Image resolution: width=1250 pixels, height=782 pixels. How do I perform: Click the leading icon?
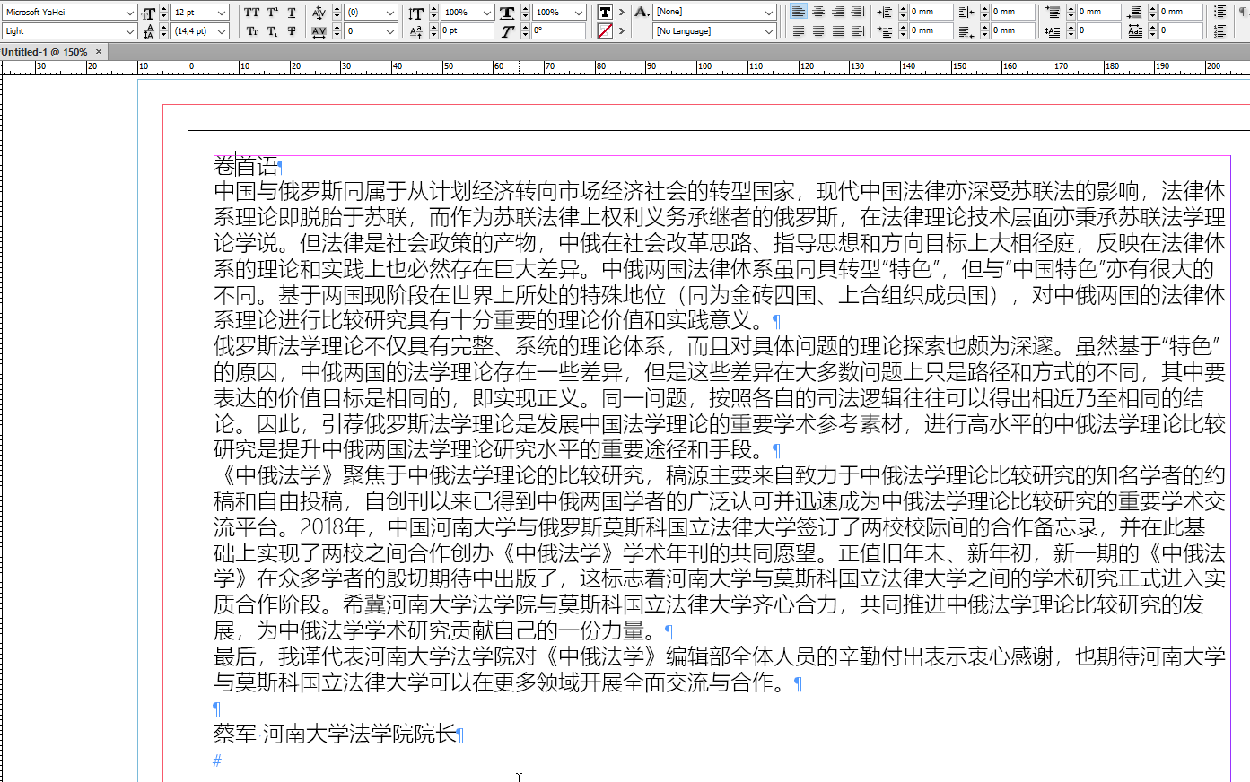click(149, 31)
